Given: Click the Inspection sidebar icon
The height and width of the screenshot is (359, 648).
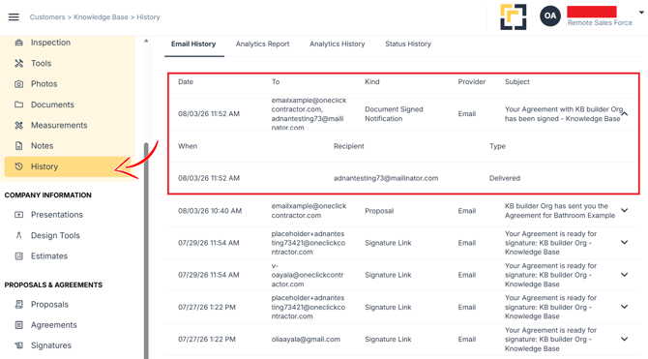Looking at the screenshot, I should [x=19, y=43].
